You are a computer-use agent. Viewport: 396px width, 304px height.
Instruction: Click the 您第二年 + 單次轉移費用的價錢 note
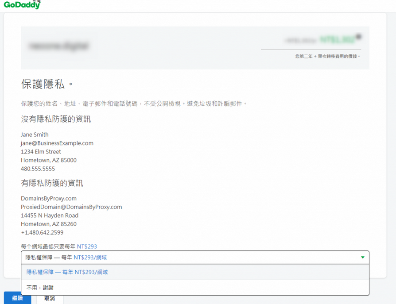point(328,57)
